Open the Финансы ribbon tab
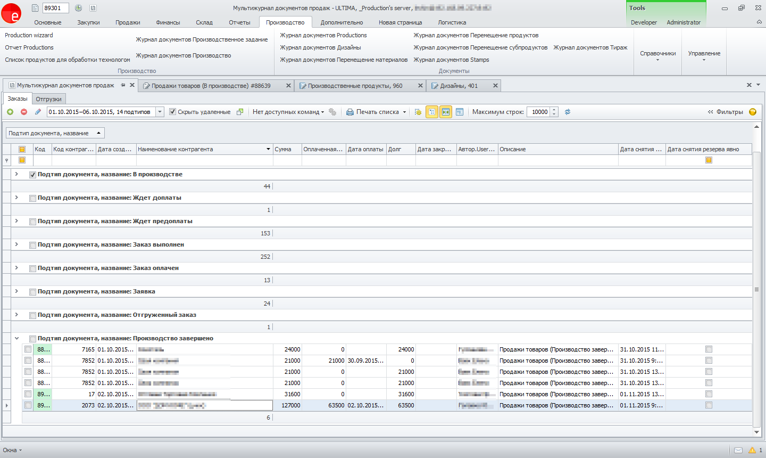The width and height of the screenshot is (766, 458). coord(168,22)
